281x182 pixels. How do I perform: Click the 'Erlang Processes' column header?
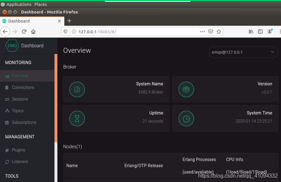point(199,159)
